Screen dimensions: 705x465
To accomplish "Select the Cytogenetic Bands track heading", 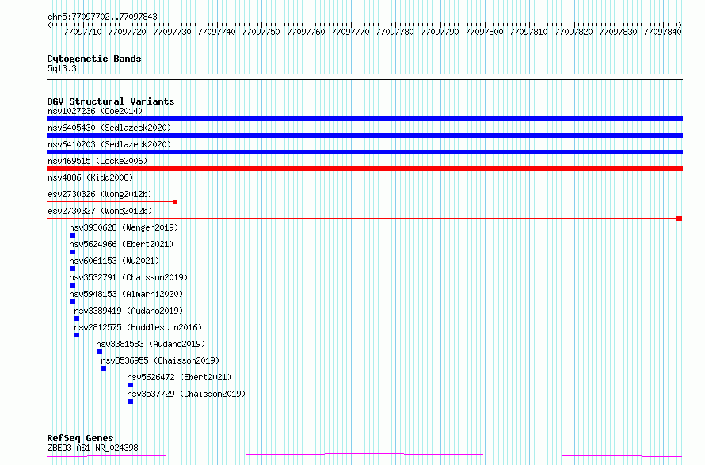I will (x=94, y=59).
